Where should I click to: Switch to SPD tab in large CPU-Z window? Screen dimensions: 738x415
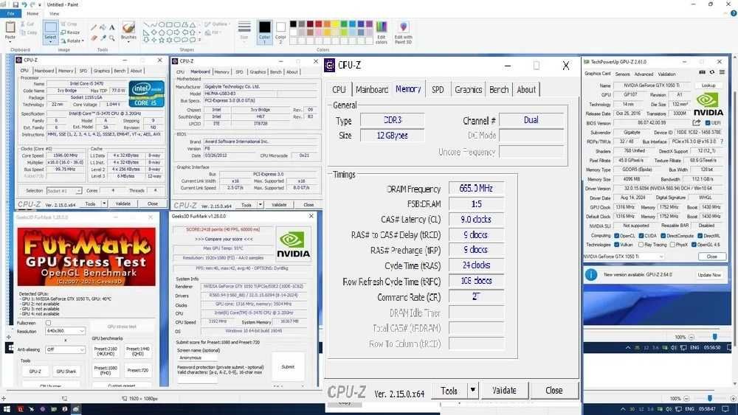438,89
